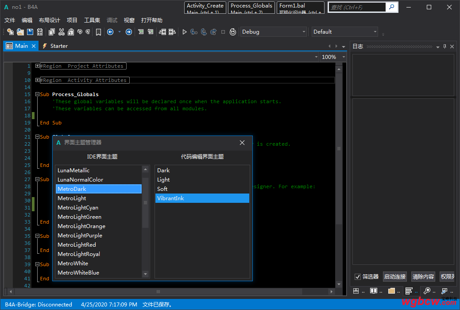The image size is (460, 310).
Task: Navigate forward with the blue right arrow
Action: tap(129, 32)
